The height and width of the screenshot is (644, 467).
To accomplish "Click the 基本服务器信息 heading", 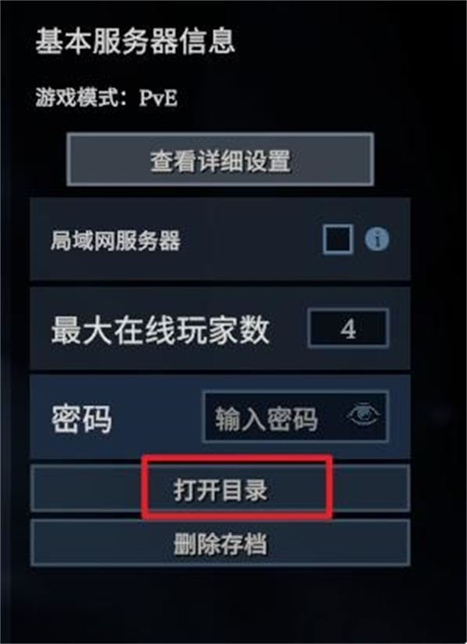I will (135, 41).
